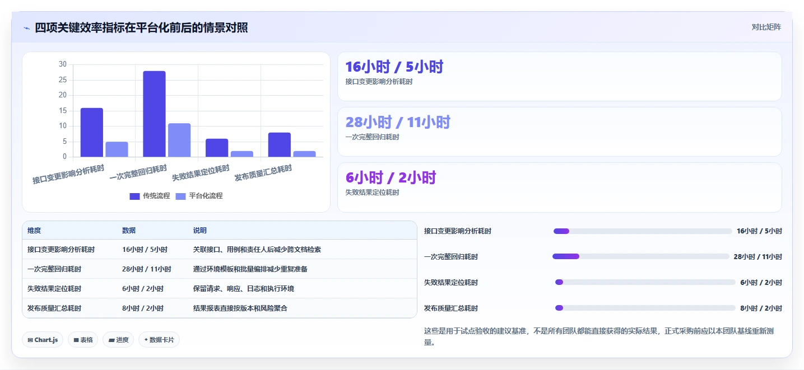This screenshot has height=370, width=804.
Task: Click the icon inside the 数据卡片 chip
Action: click(x=146, y=340)
